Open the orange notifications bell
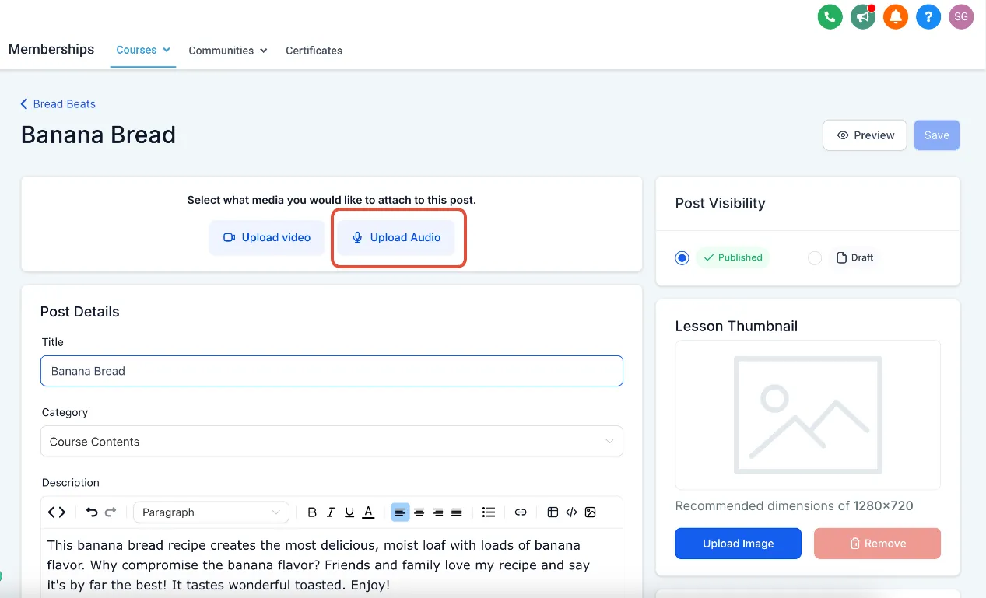Screen dimensions: 986x598 pyautogui.click(x=895, y=16)
